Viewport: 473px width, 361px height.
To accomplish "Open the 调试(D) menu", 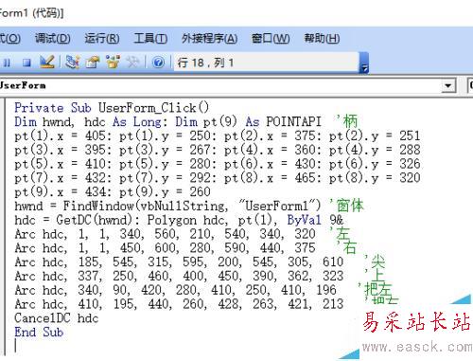I will [52, 39].
